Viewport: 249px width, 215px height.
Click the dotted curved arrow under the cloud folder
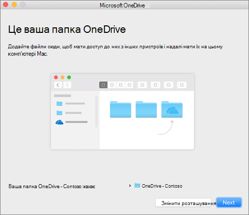166,127
